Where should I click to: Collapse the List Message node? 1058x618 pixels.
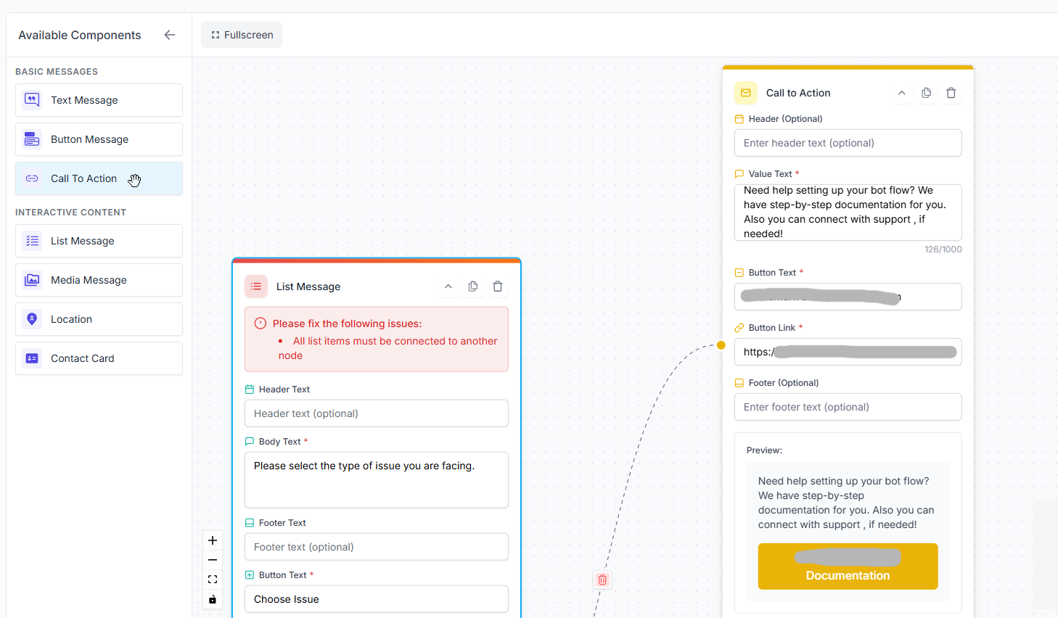pos(448,287)
